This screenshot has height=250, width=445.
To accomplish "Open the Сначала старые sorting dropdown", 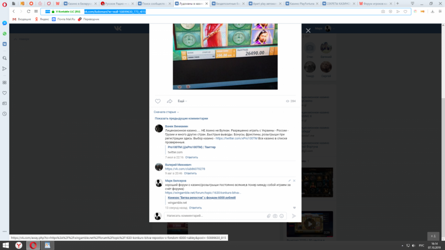I will [166, 112].
